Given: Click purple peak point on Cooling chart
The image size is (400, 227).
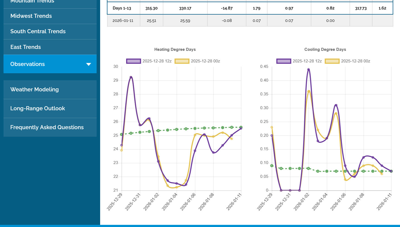Looking at the screenshot, I should (x=308, y=69).
